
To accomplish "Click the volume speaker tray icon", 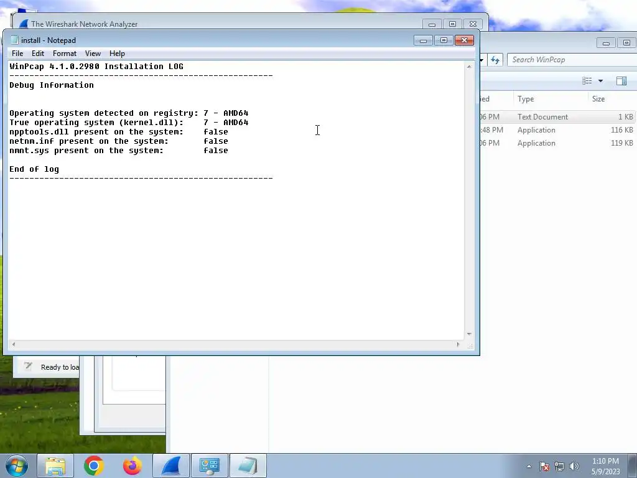I will click(574, 466).
